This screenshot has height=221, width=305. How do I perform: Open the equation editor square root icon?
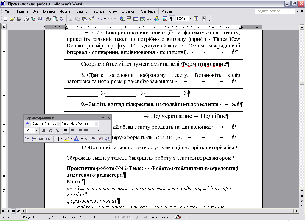[101, 139]
